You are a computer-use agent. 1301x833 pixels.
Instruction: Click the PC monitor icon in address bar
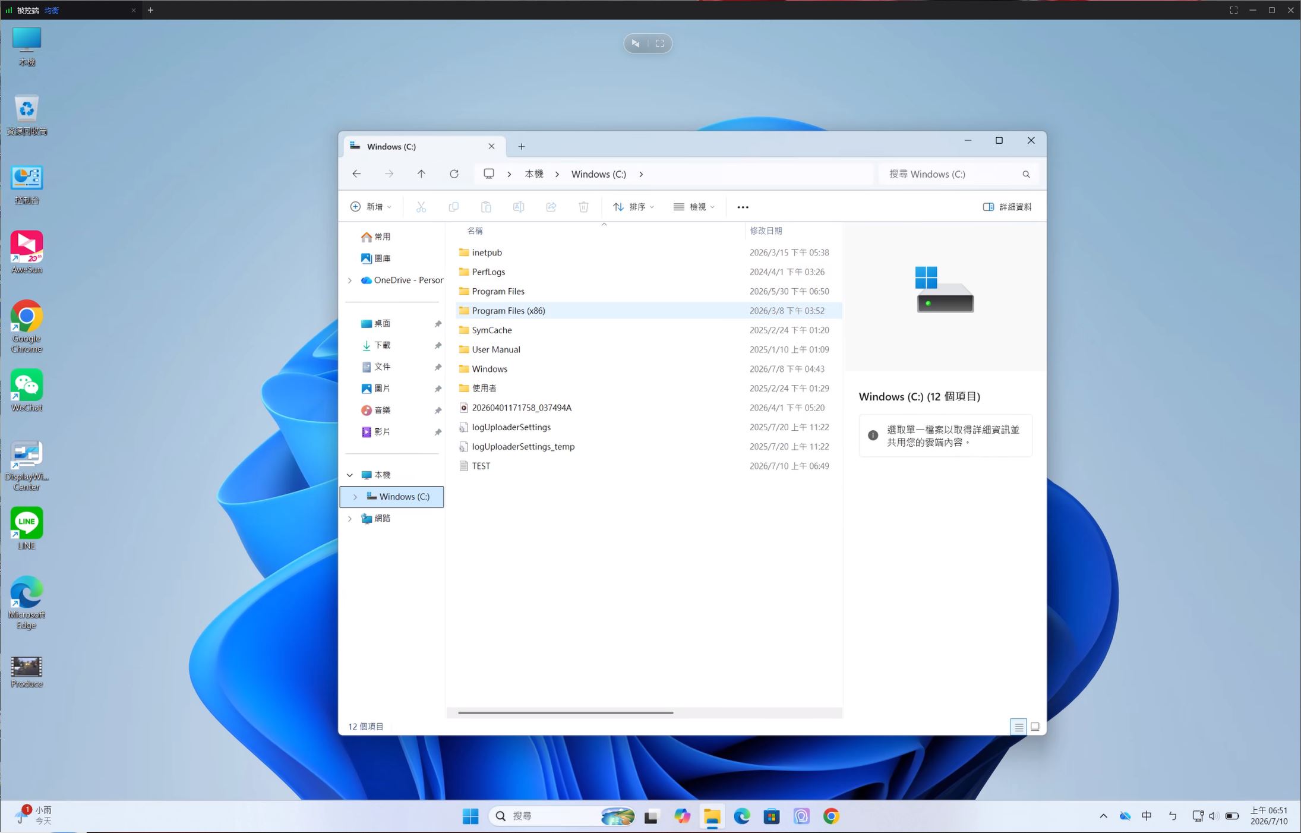pyautogui.click(x=489, y=174)
